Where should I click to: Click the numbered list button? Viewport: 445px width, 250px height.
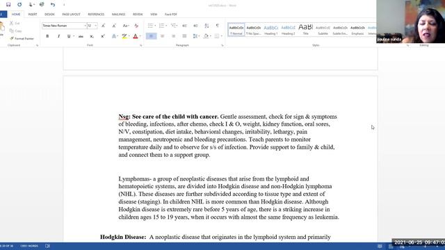point(163,26)
